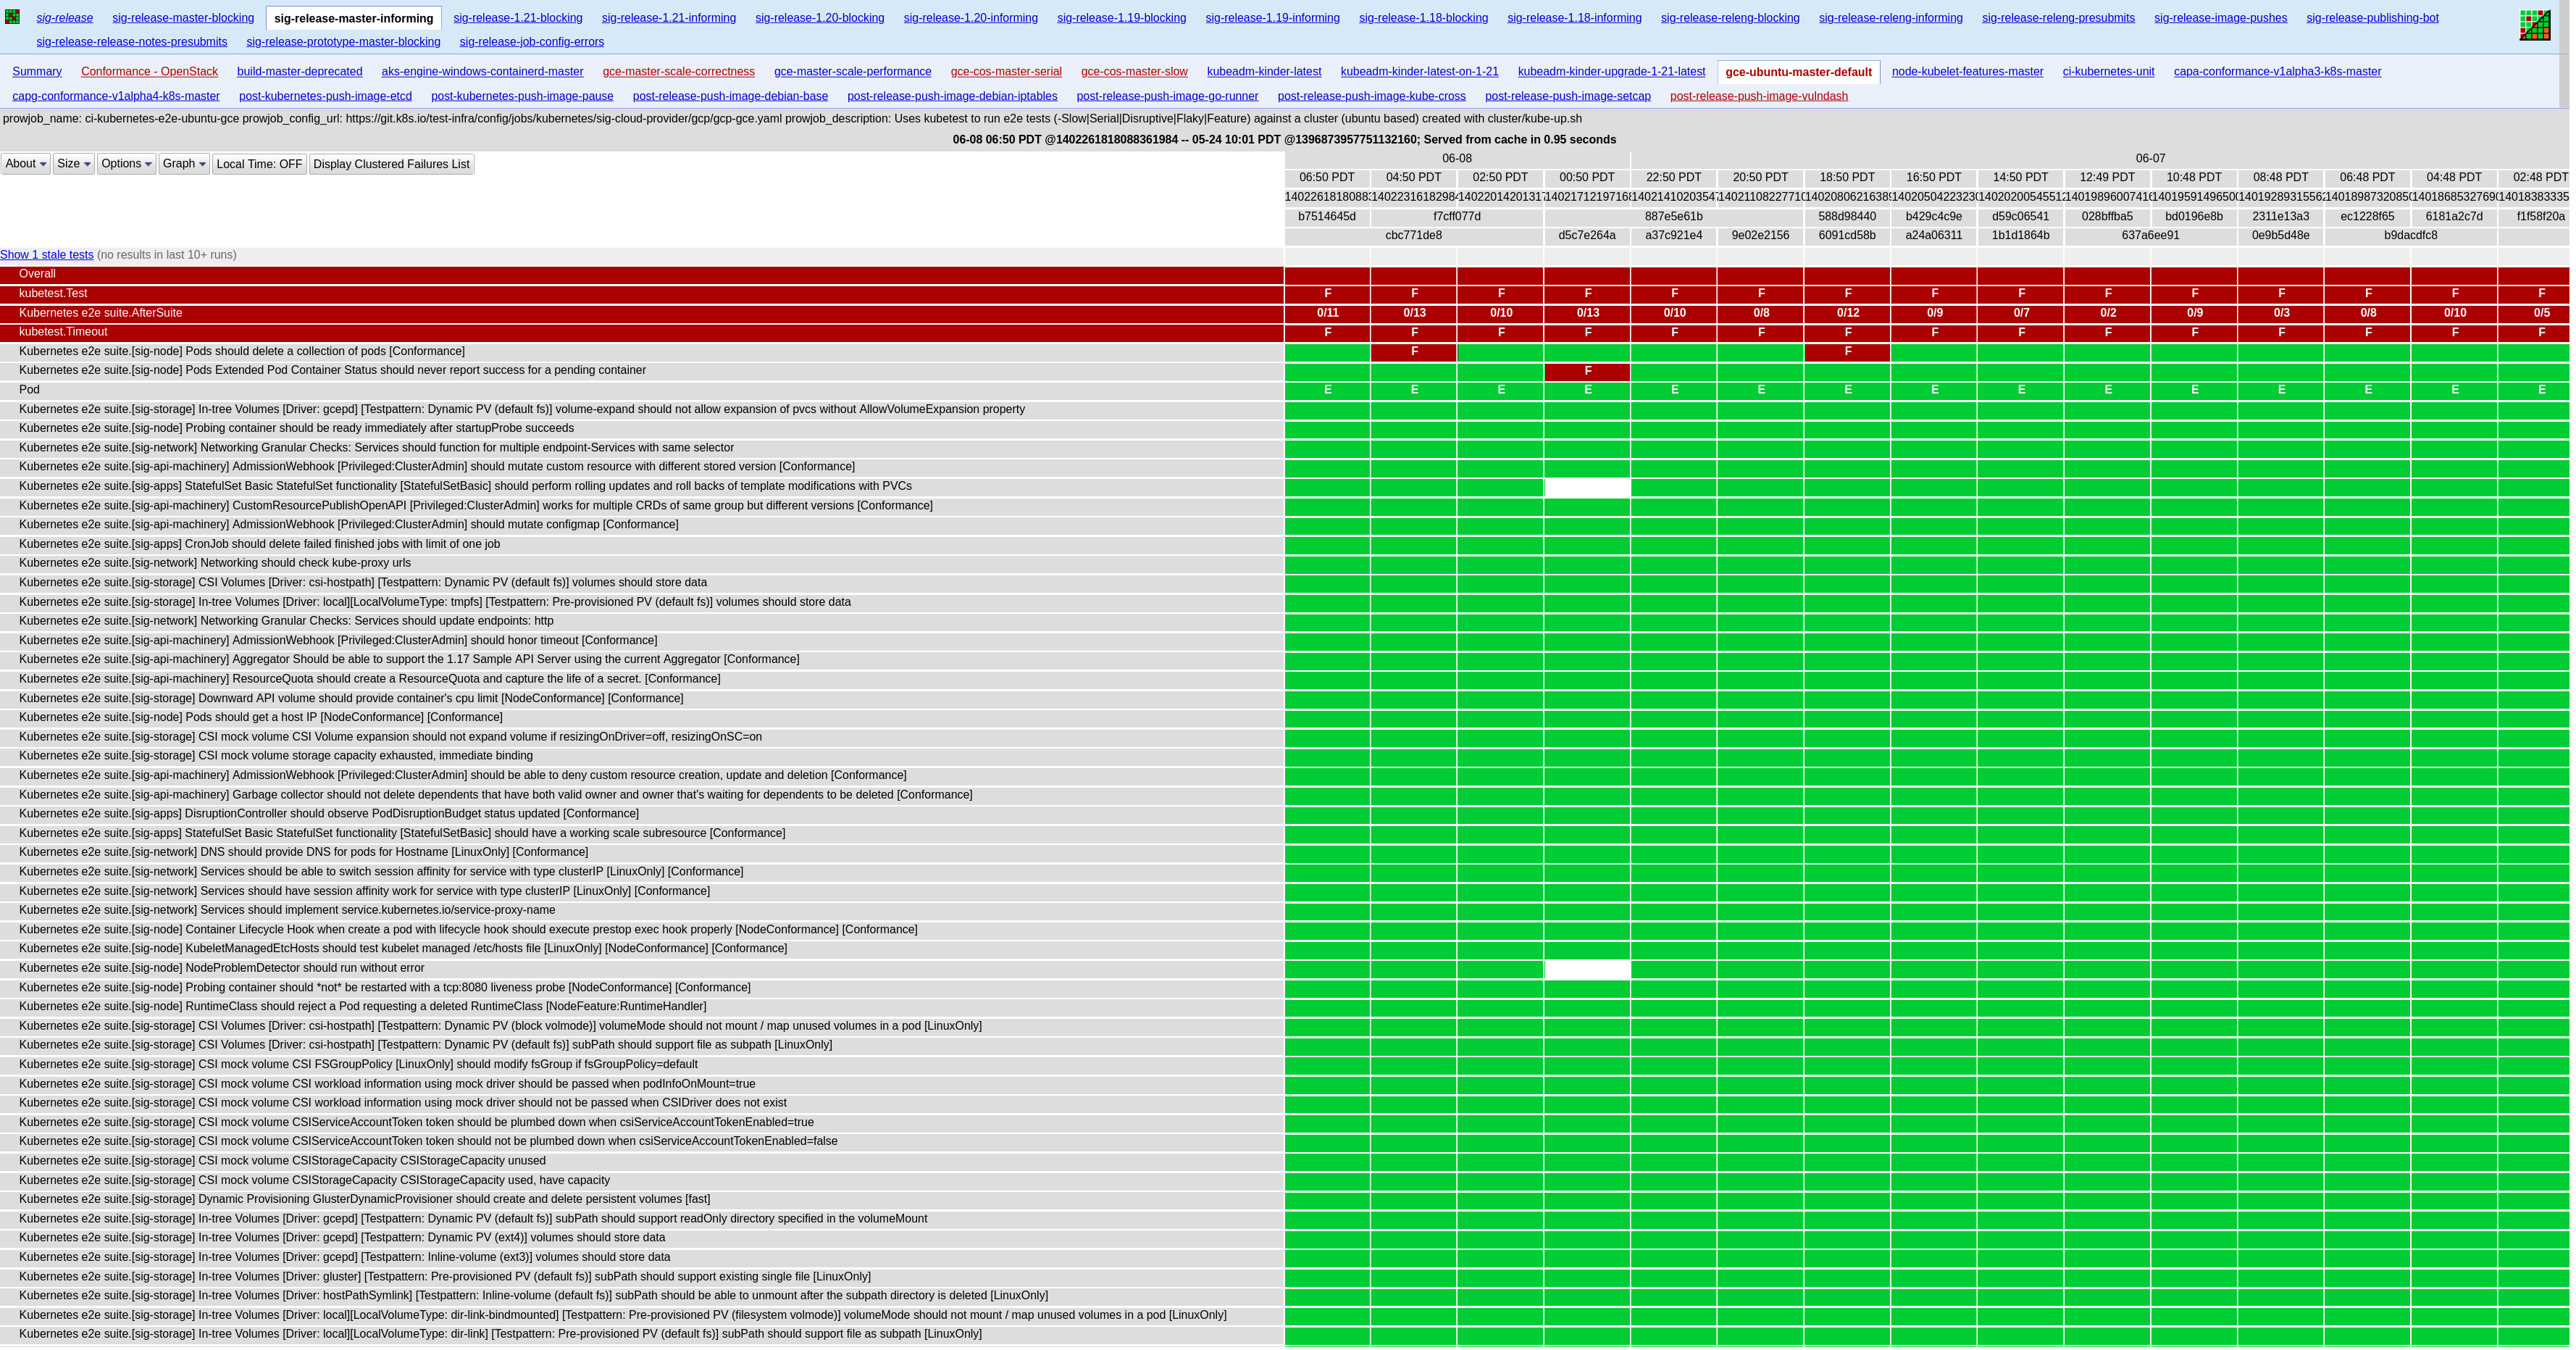Click Show 1 stale tests link
The height and width of the screenshot is (1350, 2576).
tap(47, 255)
